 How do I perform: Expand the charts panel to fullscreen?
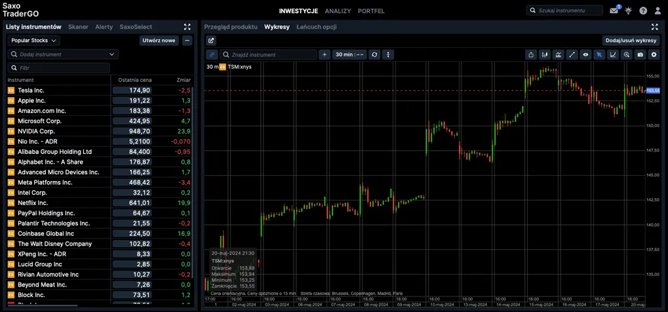pos(655,27)
